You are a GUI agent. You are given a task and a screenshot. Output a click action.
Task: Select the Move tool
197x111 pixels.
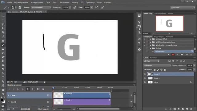pos(3,16)
